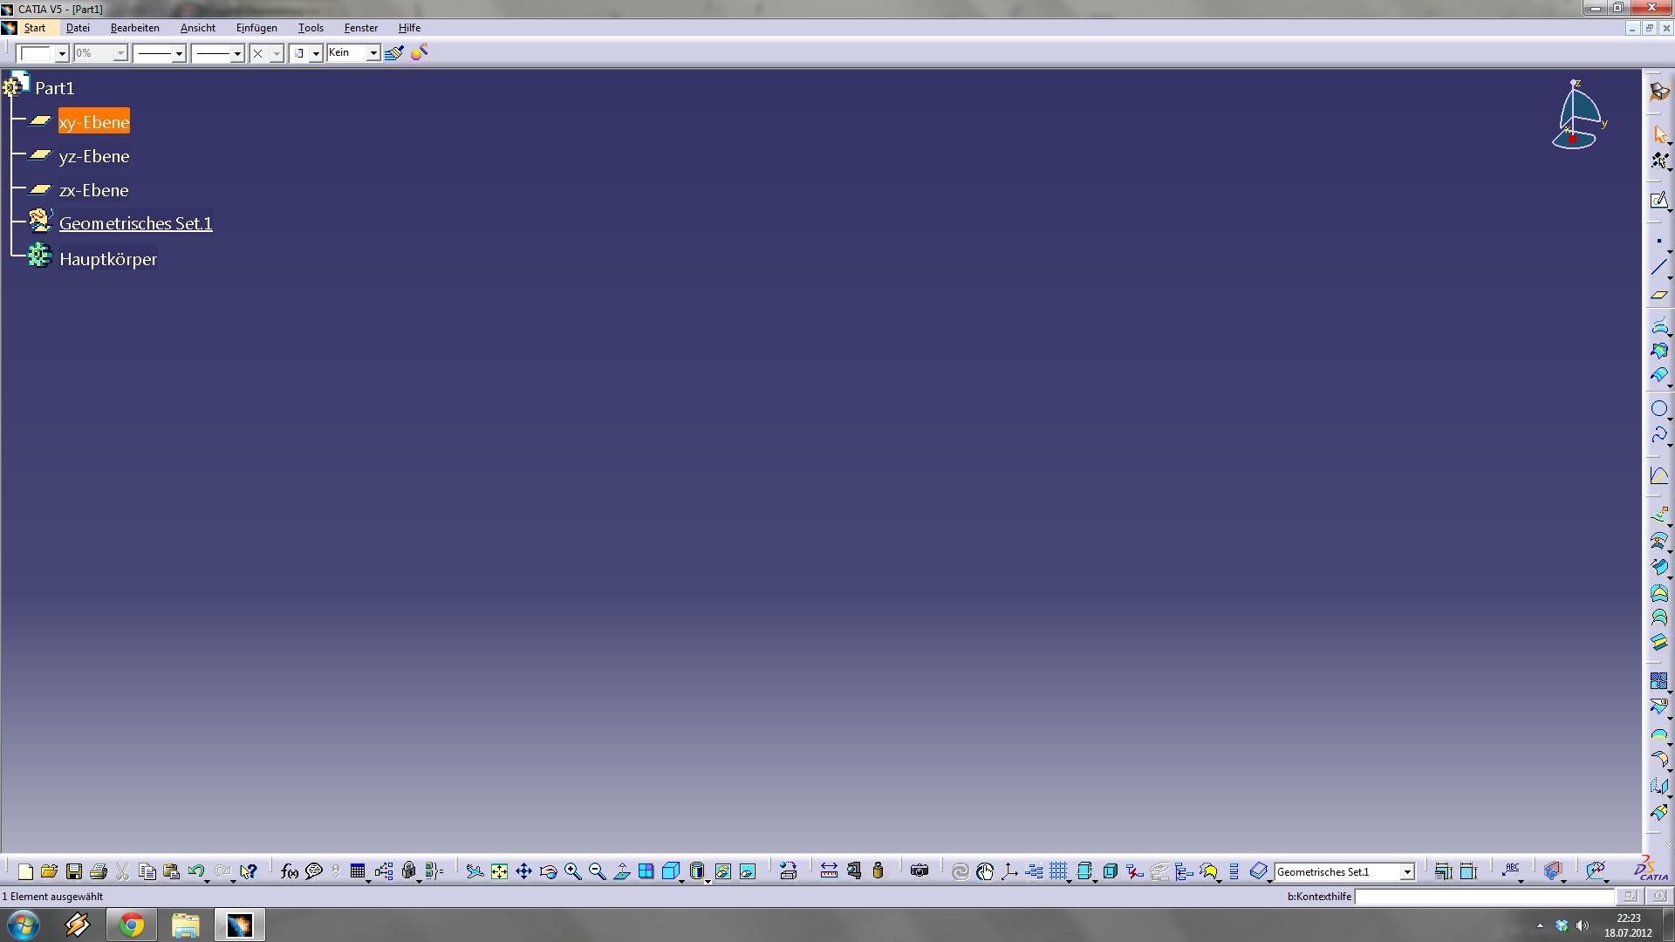1675x942 pixels.
Task: Open the design table grid icon
Action: pos(358,871)
